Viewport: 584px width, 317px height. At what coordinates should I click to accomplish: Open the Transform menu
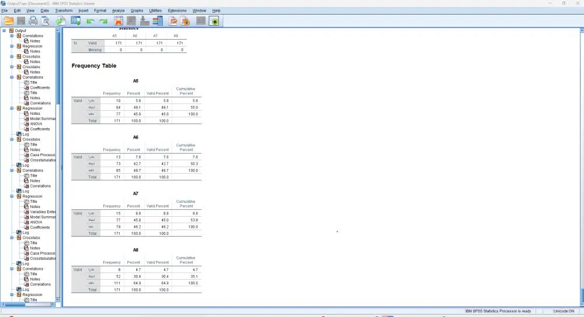(x=64, y=10)
